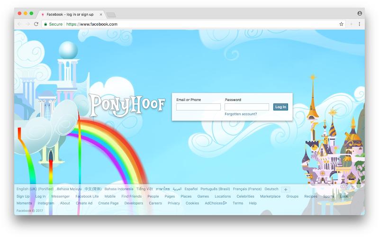Show more languages with the plus button
Viewport: 379px width, 237px height.
pos(286,189)
